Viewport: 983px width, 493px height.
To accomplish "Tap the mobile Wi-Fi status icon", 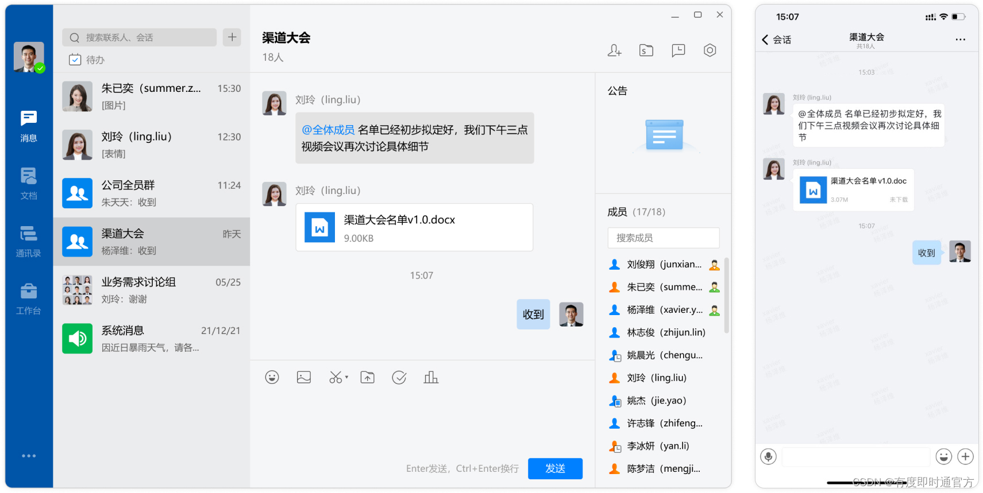I will [x=943, y=17].
